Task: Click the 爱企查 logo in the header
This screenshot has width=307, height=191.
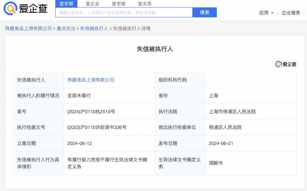Action: point(25,8)
